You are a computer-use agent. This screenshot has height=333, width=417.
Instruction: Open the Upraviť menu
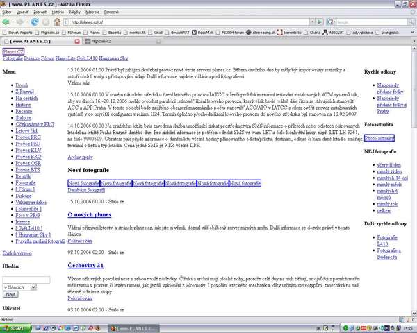tap(22, 12)
